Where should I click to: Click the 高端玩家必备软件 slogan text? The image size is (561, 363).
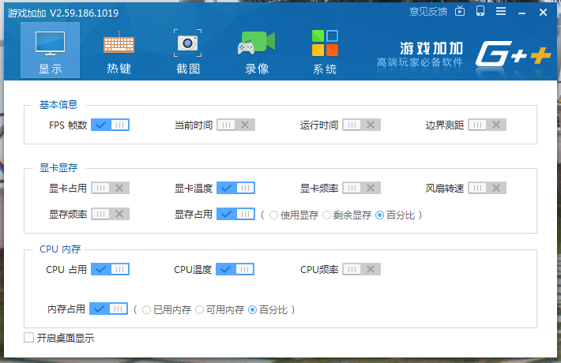(x=420, y=62)
